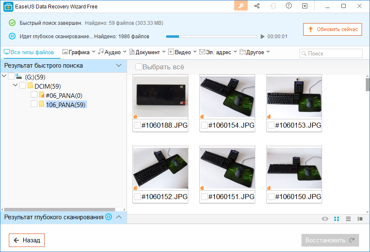Click the import scan status icon

coord(273,6)
